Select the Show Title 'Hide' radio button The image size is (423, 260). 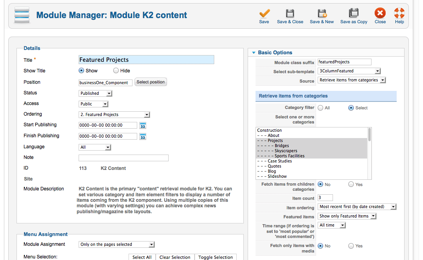tap(116, 70)
